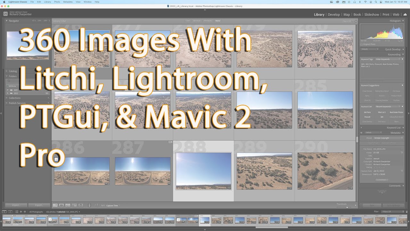
Task: Open the Photo menu
Action: (57, 2)
